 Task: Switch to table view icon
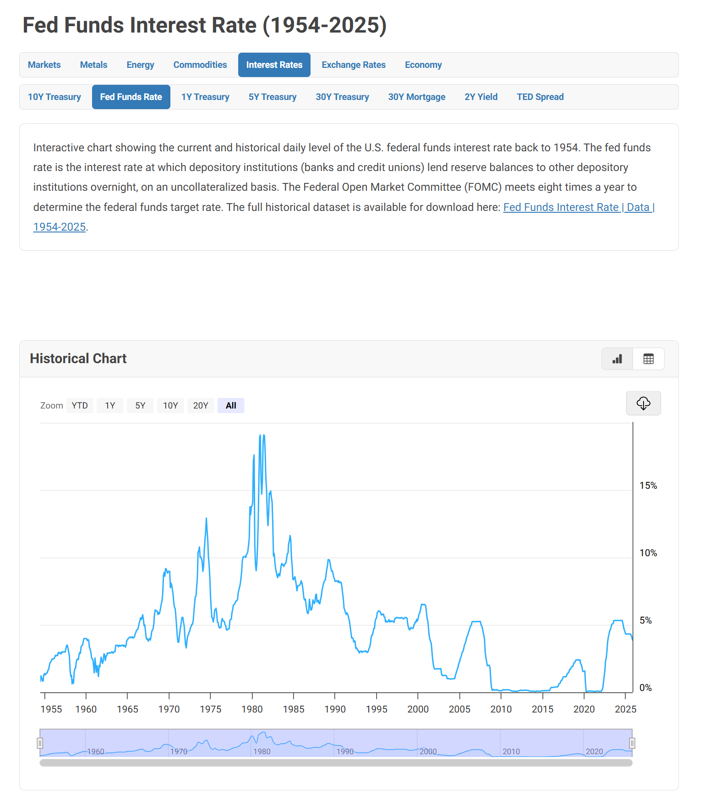[648, 359]
